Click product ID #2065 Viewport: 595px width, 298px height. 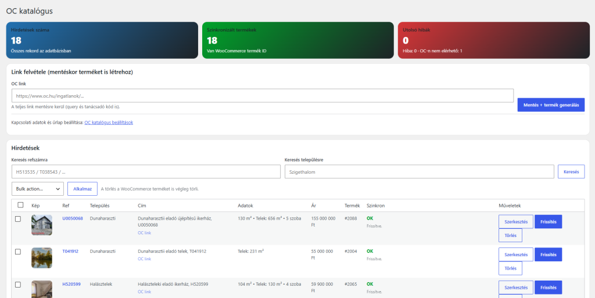(x=350, y=284)
